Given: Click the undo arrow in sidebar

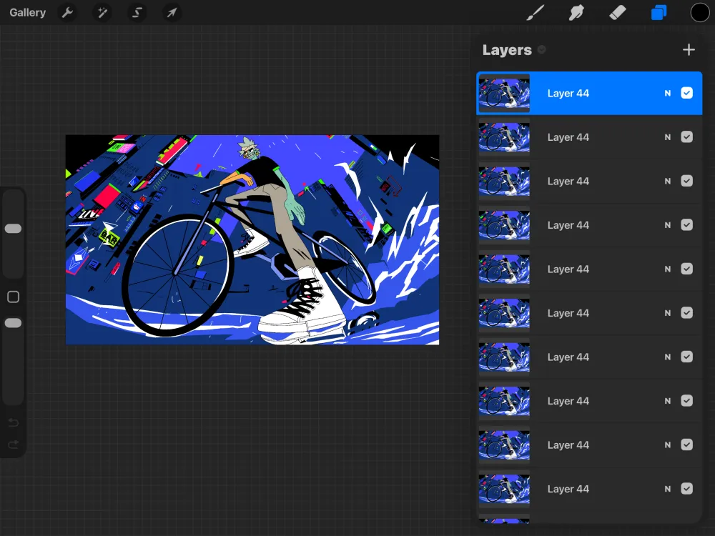Looking at the screenshot, I should tap(13, 422).
